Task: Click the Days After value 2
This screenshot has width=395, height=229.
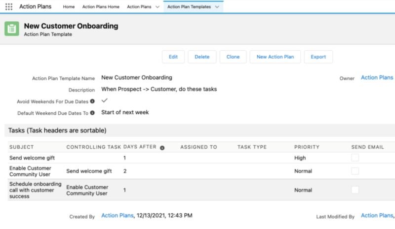Action: click(x=125, y=171)
